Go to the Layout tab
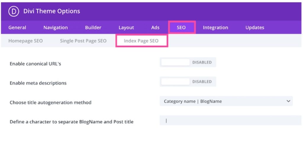 click(126, 28)
